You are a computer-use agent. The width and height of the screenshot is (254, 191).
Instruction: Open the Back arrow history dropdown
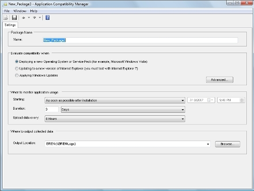pyautogui.click(x=29, y=18)
